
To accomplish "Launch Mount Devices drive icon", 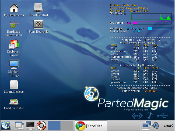I will click(x=14, y=84).
